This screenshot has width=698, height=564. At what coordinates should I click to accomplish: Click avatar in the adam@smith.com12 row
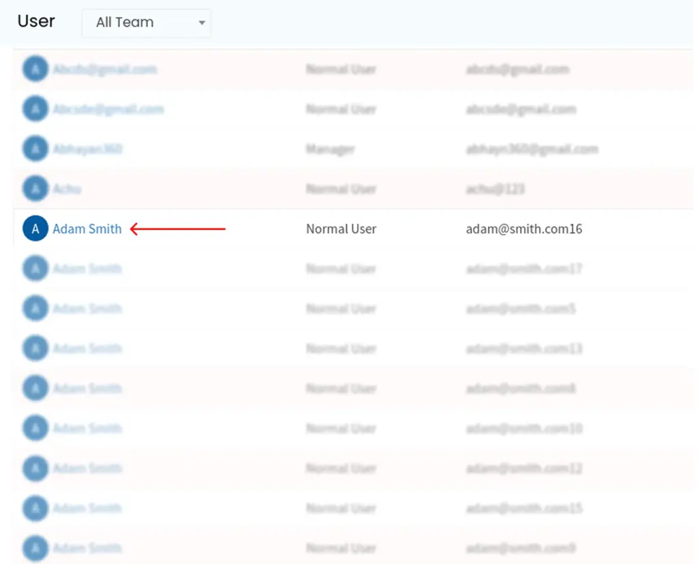[x=35, y=469]
